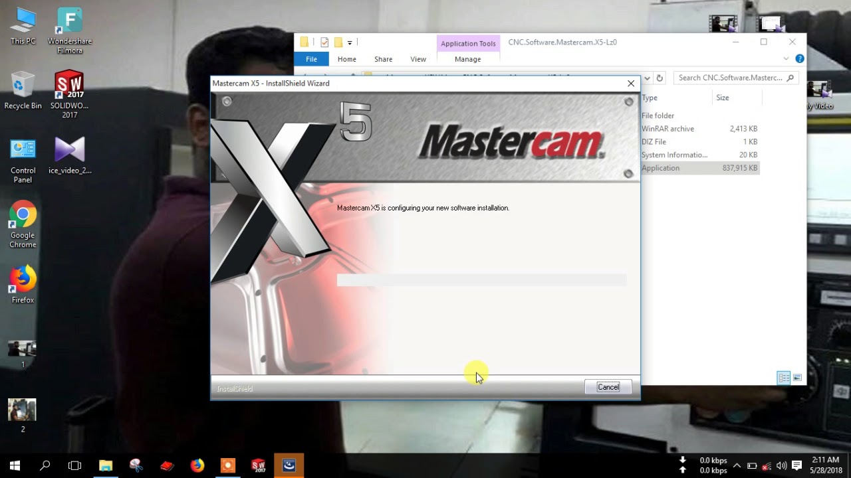Image resolution: width=851 pixels, height=478 pixels.
Task: Select the Wondershare Filmora desktop icon
Action: click(70, 31)
